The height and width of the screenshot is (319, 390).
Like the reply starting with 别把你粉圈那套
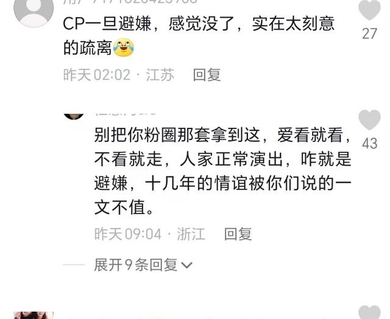point(369,120)
